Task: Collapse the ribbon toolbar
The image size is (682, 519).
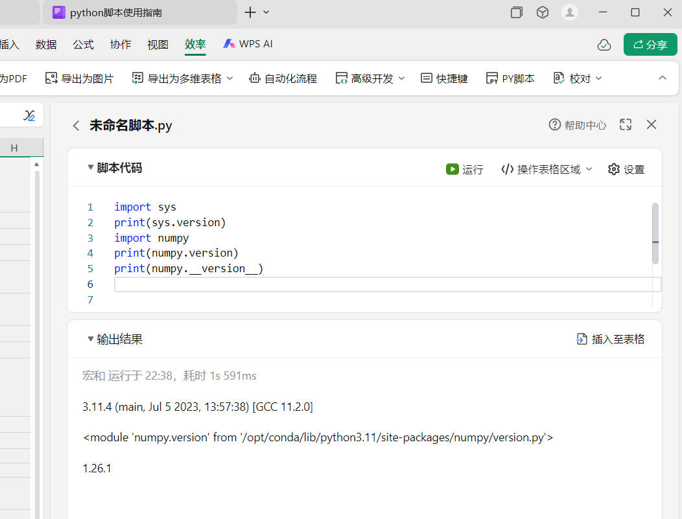Action: pos(663,78)
